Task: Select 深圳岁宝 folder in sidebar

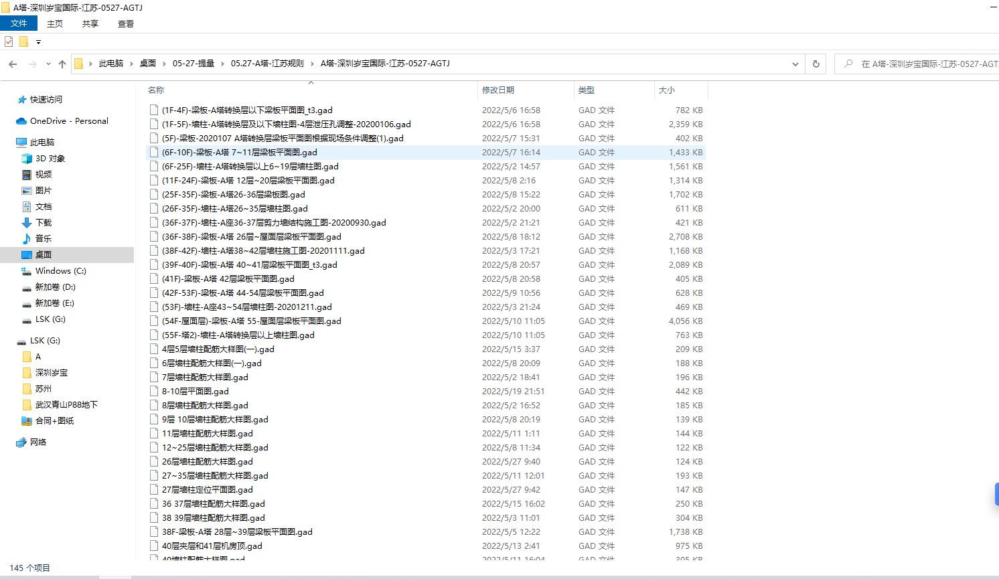Action: tap(52, 372)
